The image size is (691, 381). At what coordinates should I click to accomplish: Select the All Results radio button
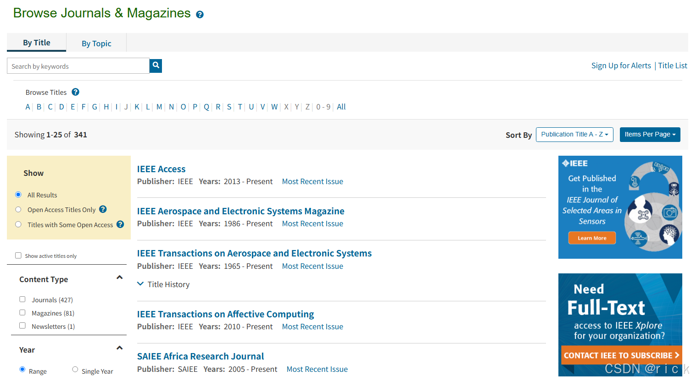pyautogui.click(x=18, y=195)
